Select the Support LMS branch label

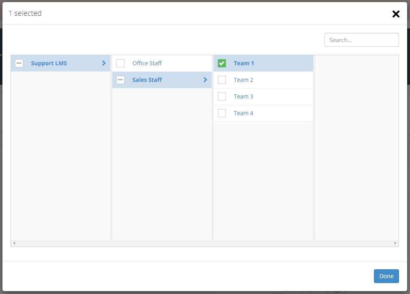pos(49,63)
